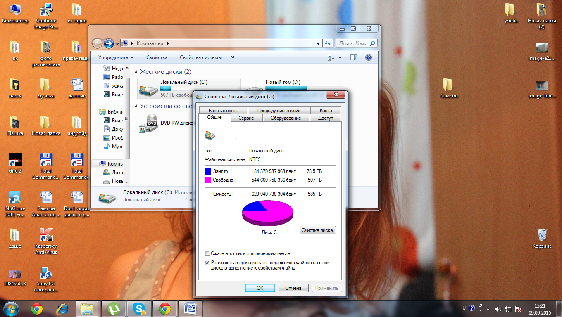Image resolution: width=562 pixels, height=317 pixels.
Task: Click the Explorer search box
Action: coord(356,43)
